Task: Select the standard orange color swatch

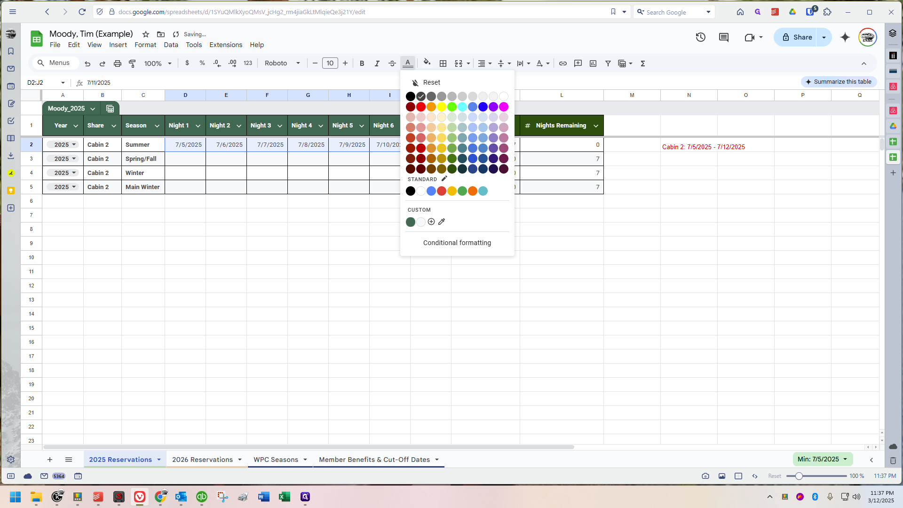Action: click(472, 191)
